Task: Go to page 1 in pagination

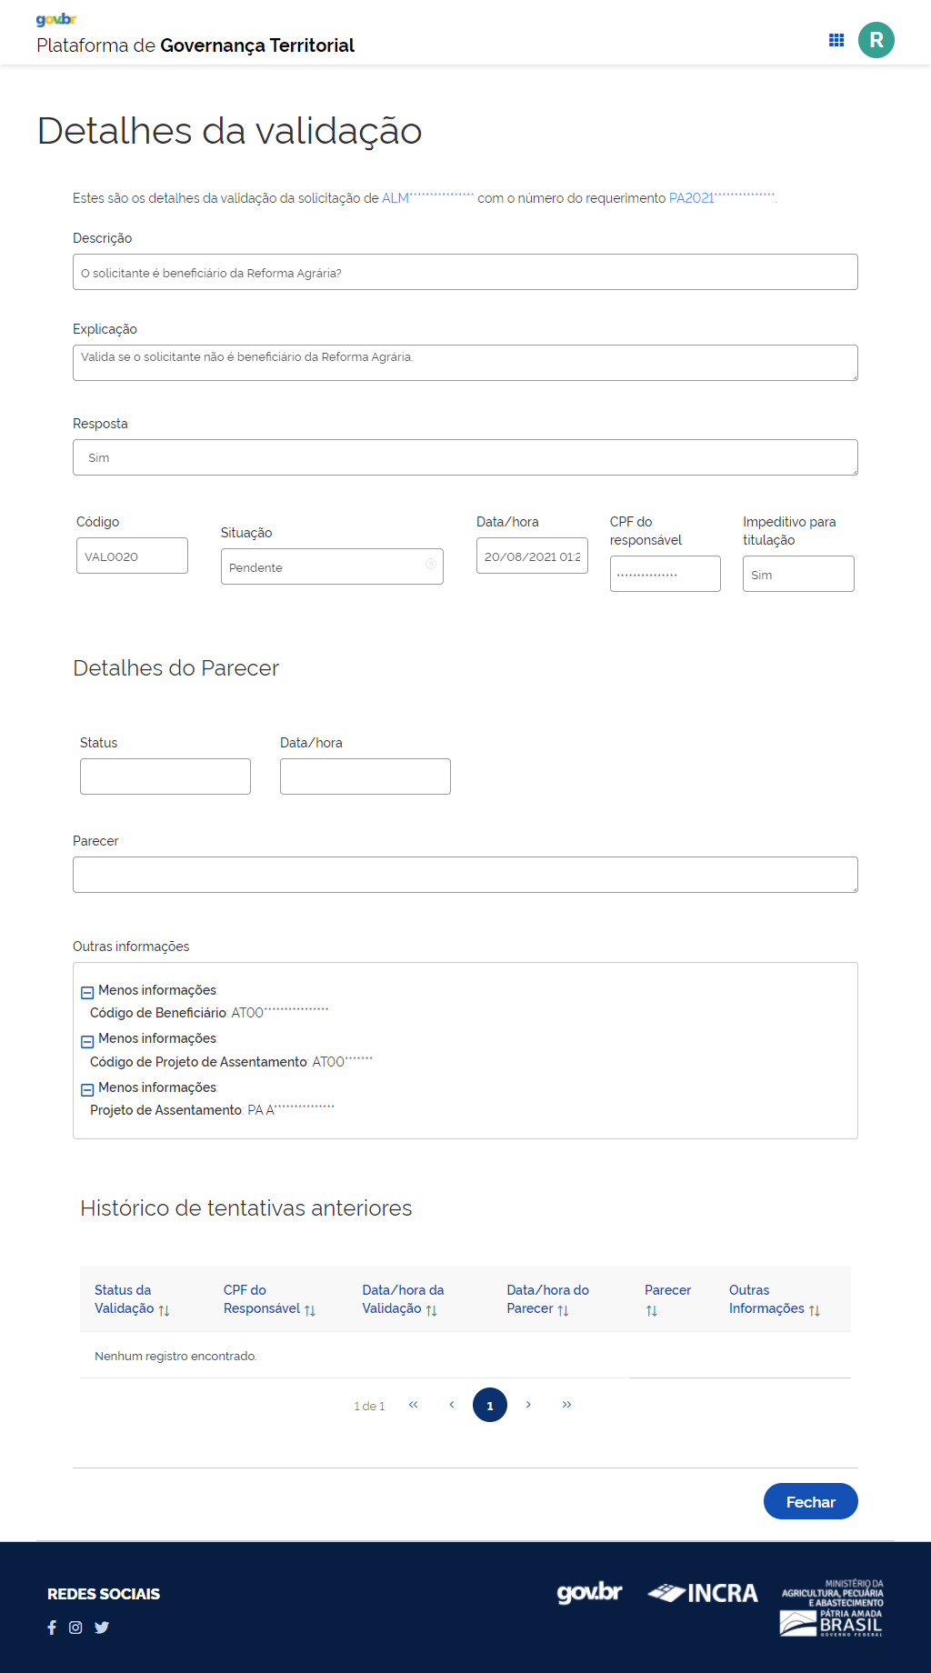Action: 489,1405
